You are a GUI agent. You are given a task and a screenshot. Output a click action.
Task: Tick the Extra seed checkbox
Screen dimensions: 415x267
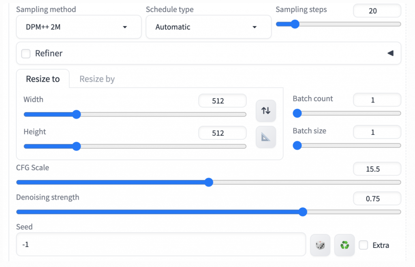(364, 245)
